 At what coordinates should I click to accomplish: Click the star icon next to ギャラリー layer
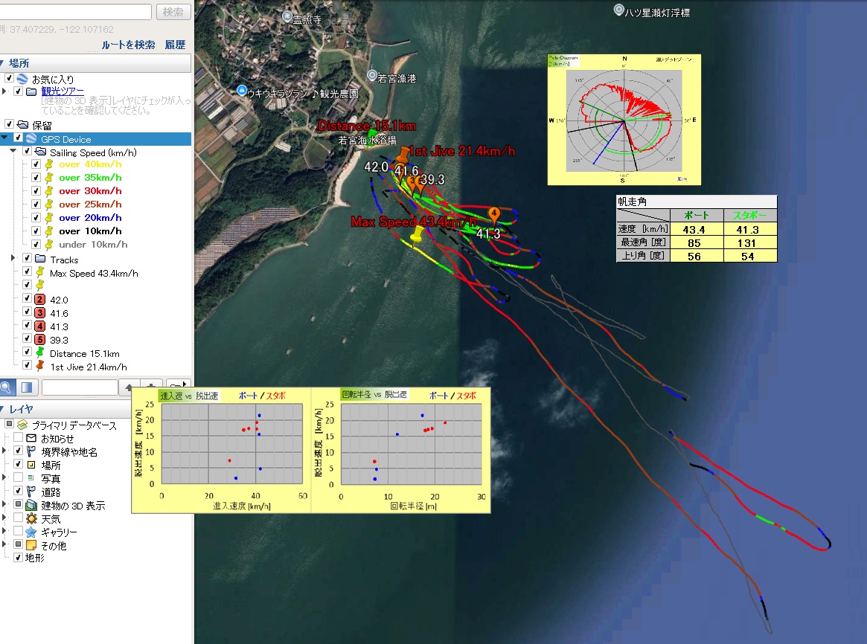31,532
